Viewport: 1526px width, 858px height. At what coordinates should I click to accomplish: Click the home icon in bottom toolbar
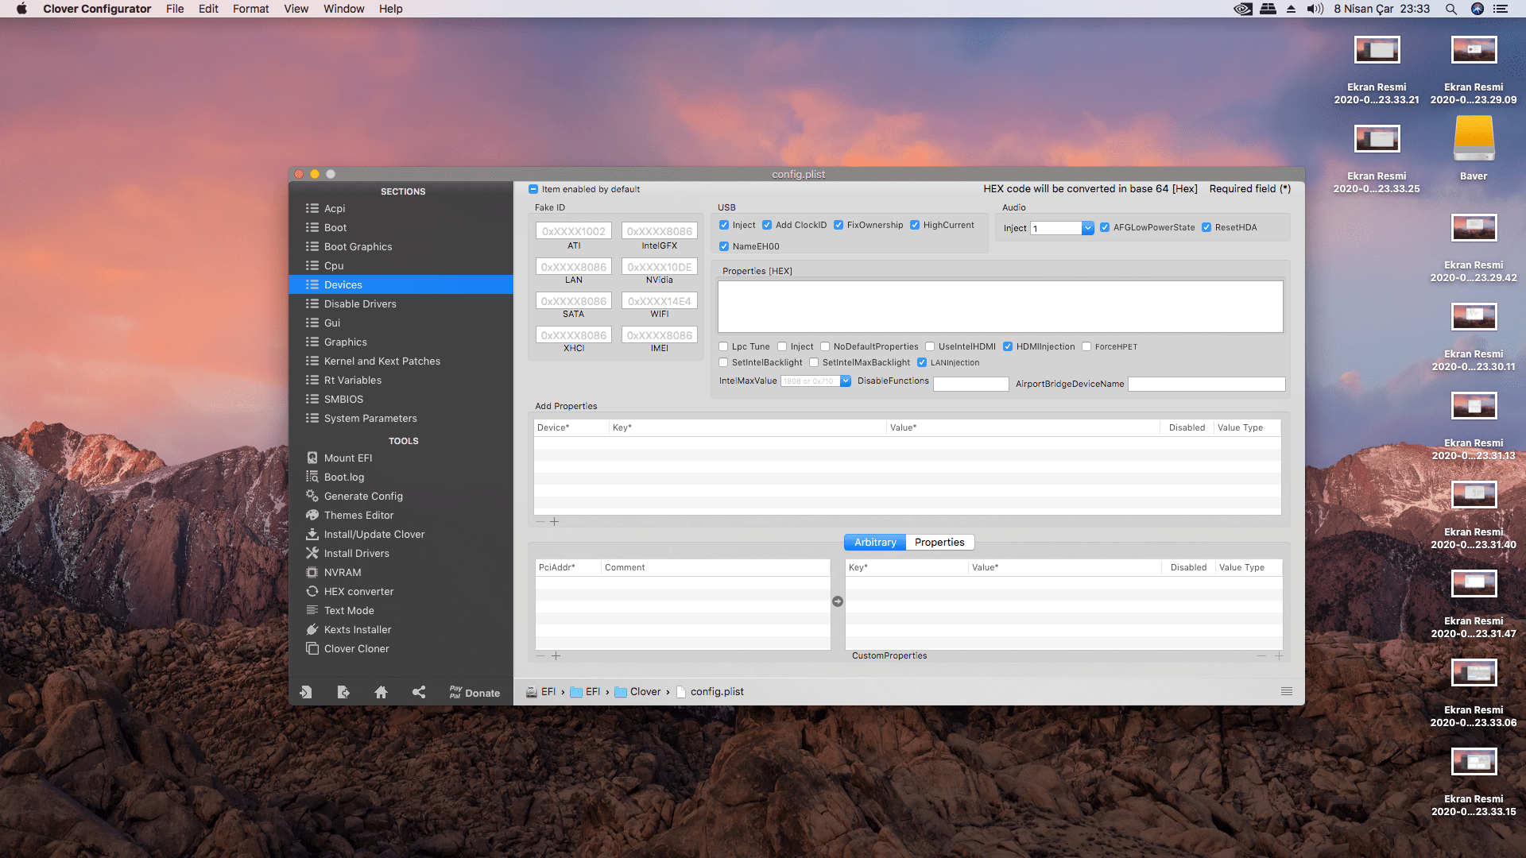pyautogui.click(x=381, y=692)
